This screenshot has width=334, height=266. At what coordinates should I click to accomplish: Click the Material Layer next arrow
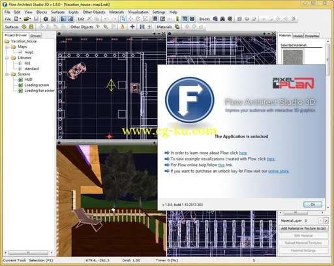[x=326, y=220]
